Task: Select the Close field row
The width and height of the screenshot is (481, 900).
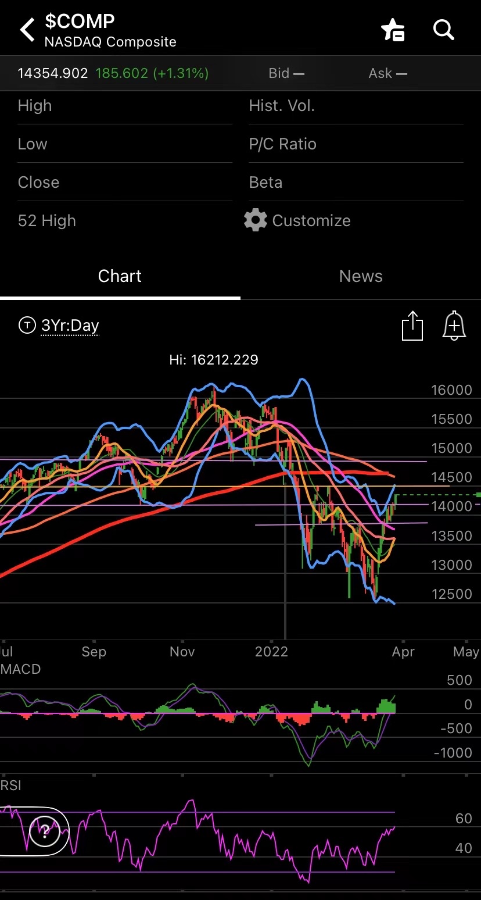Action: click(125, 183)
